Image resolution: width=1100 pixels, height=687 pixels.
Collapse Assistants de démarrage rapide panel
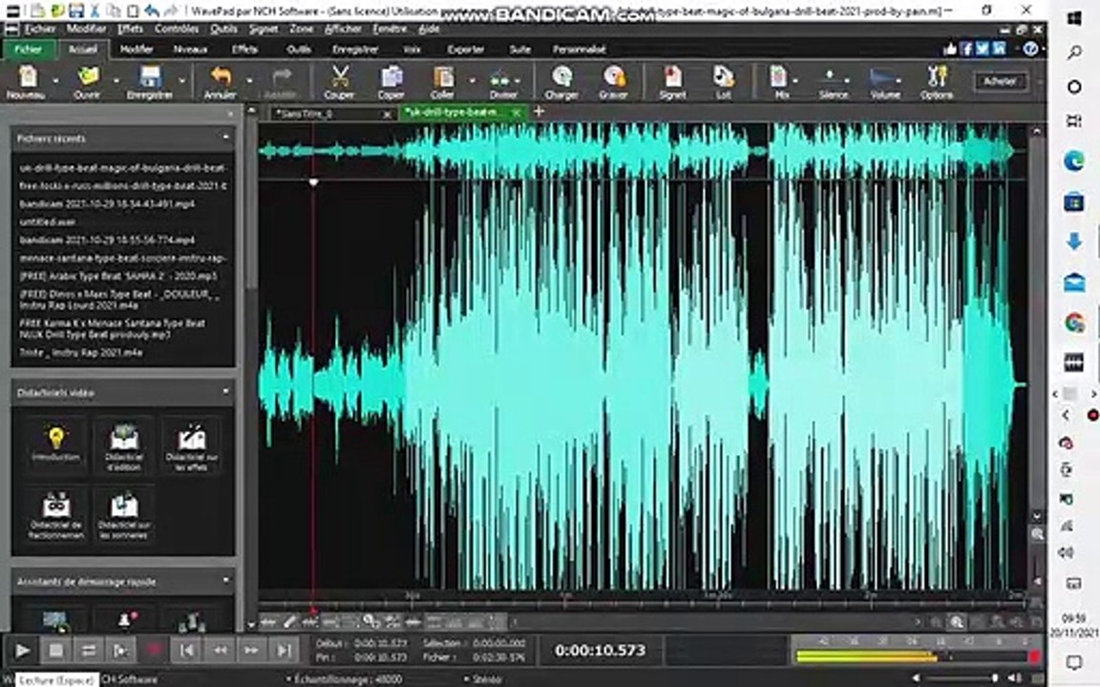[226, 580]
